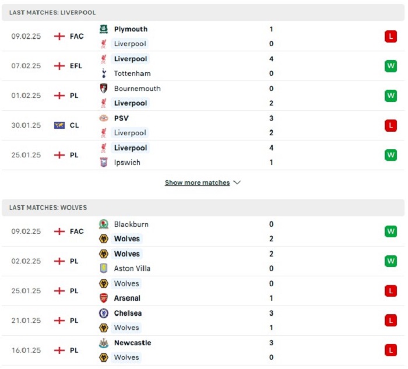This screenshot has width=408, height=369.
Task: Select the 30.01.25 PSV vs Liverpool match row
Action: pos(203,125)
